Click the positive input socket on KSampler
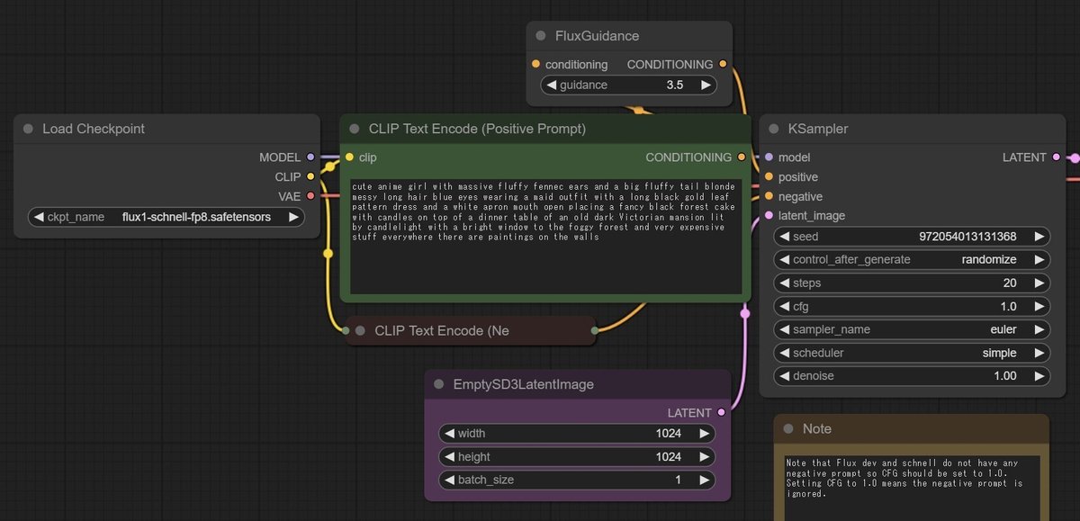Viewport: 1080px width, 521px height. (769, 176)
